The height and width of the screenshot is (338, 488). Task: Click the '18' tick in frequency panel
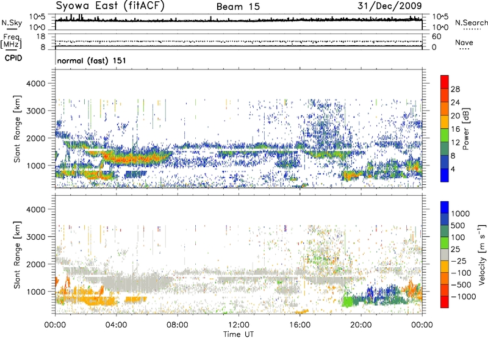click(41, 37)
